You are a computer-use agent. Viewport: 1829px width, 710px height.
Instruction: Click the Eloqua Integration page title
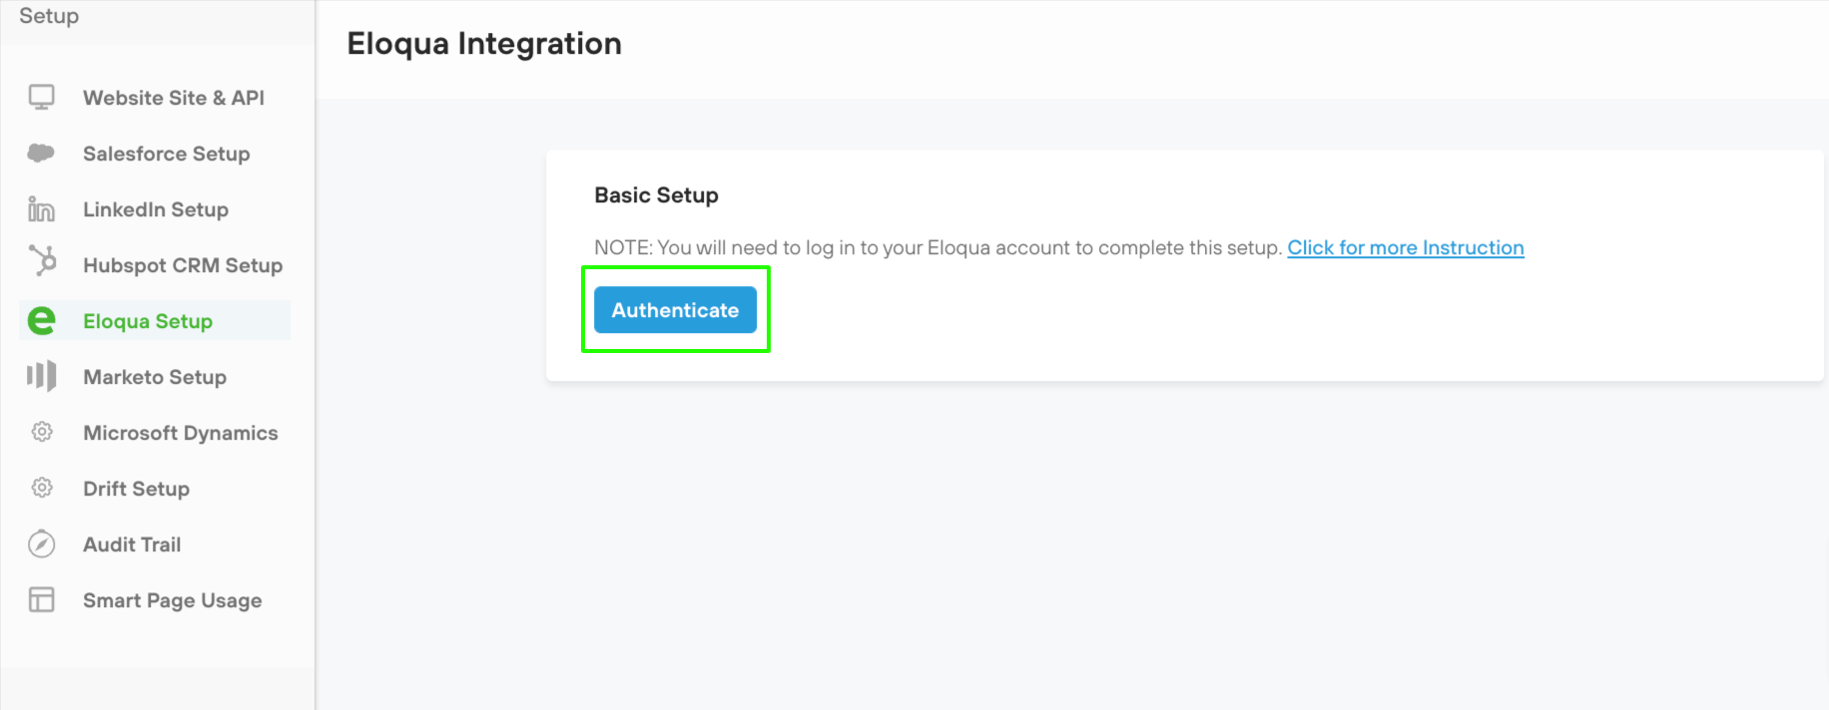[484, 43]
